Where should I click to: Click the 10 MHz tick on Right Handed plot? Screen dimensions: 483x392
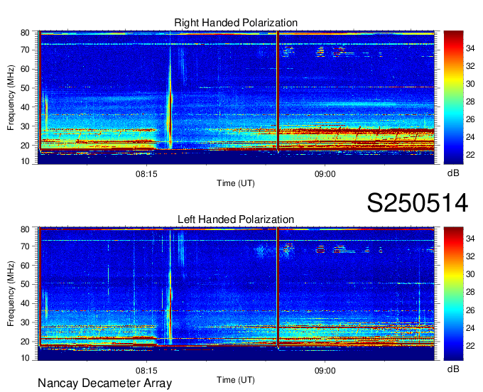25,161
